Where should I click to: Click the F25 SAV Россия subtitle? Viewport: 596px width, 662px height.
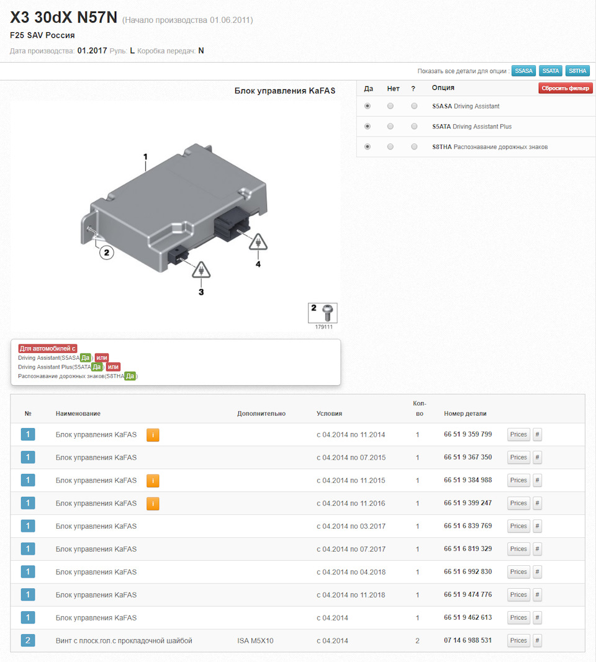42,35
